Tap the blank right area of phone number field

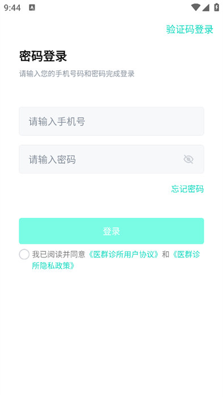pos(152,121)
